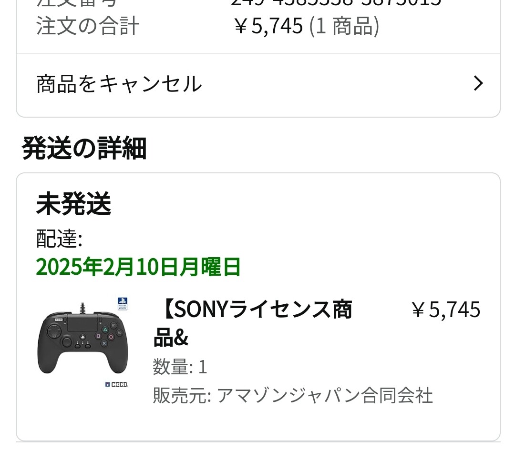Click the chevron arrow beside 商品をキャンセル
This screenshot has width=515, height=460.
pos(478,84)
